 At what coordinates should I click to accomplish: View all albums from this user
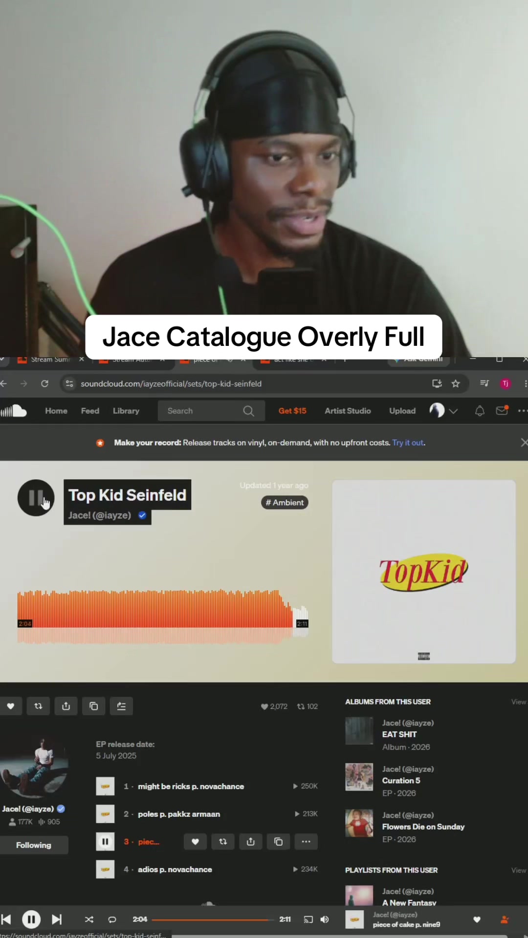click(x=519, y=702)
